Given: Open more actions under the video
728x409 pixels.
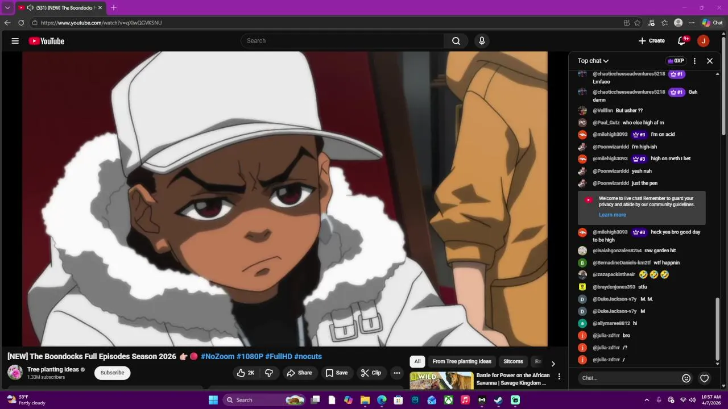Looking at the screenshot, I should (397, 373).
